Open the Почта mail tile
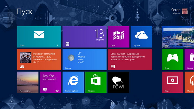The width and height of the screenshot is (194, 109). (39, 37)
